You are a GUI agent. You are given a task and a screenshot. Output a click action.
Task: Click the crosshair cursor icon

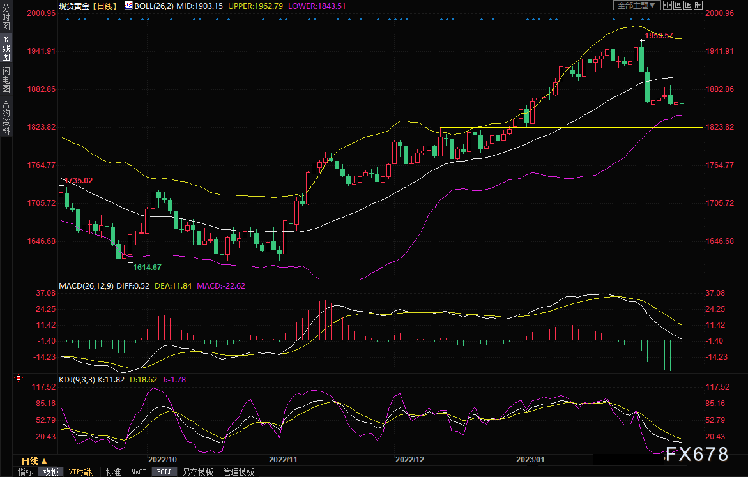pos(668,5)
